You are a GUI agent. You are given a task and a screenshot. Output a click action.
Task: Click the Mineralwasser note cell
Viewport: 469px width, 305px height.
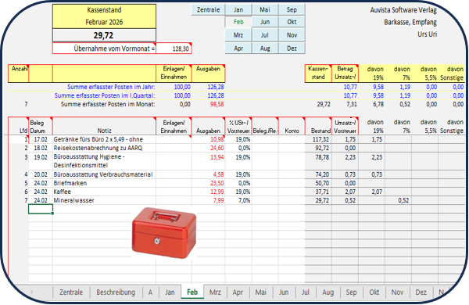[104, 200]
